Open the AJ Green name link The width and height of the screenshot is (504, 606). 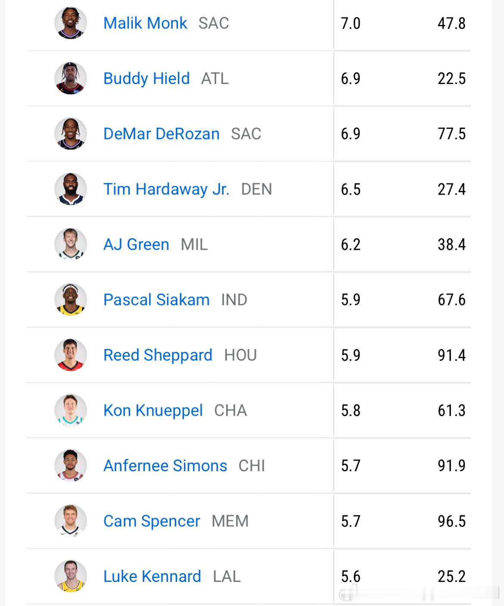point(136,244)
